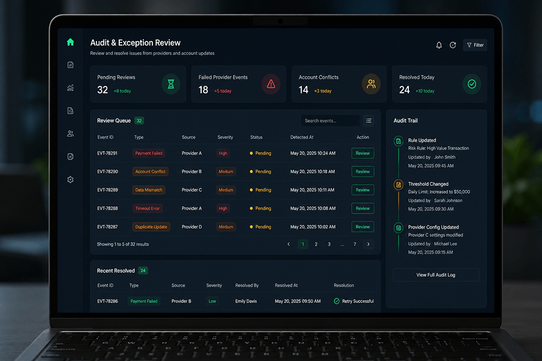Review event EVT-78288

[363, 208]
